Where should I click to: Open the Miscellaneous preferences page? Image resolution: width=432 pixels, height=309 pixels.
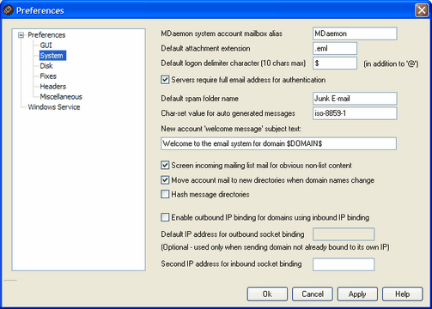click(x=61, y=97)
